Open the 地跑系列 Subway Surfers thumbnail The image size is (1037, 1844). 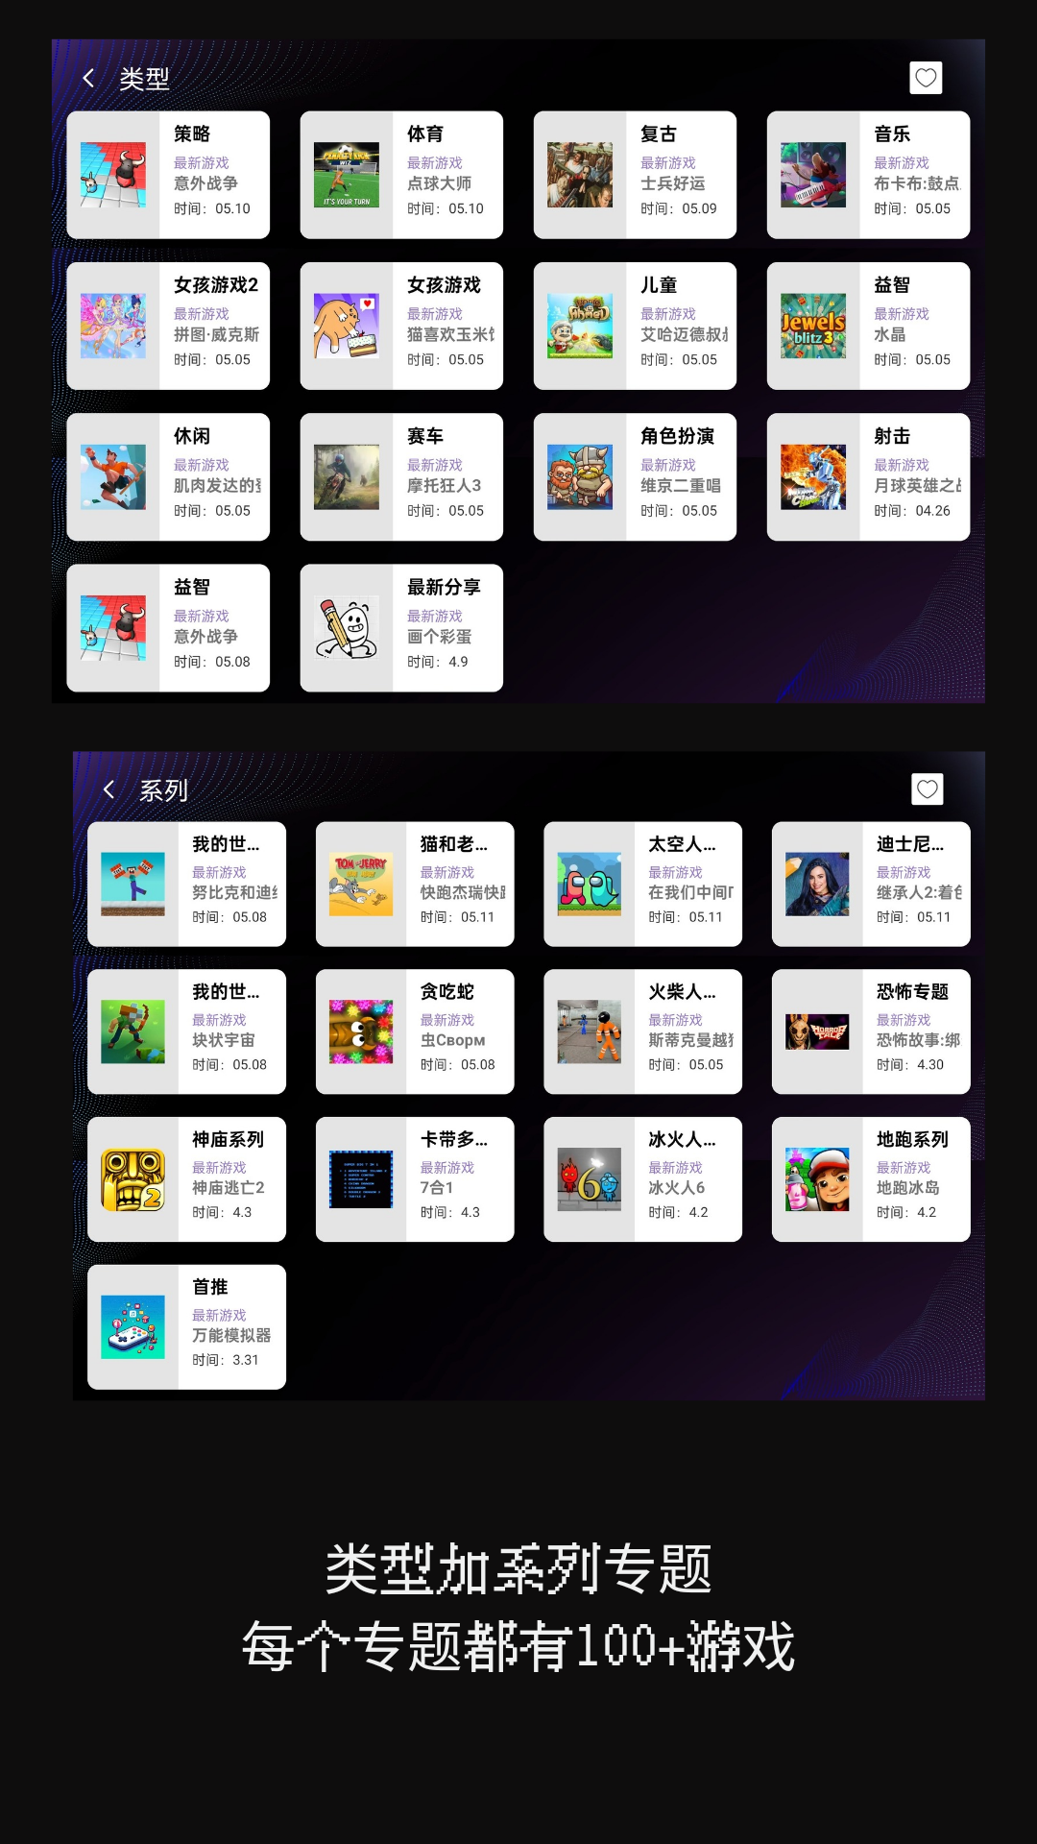click(x=817, y=1179)
